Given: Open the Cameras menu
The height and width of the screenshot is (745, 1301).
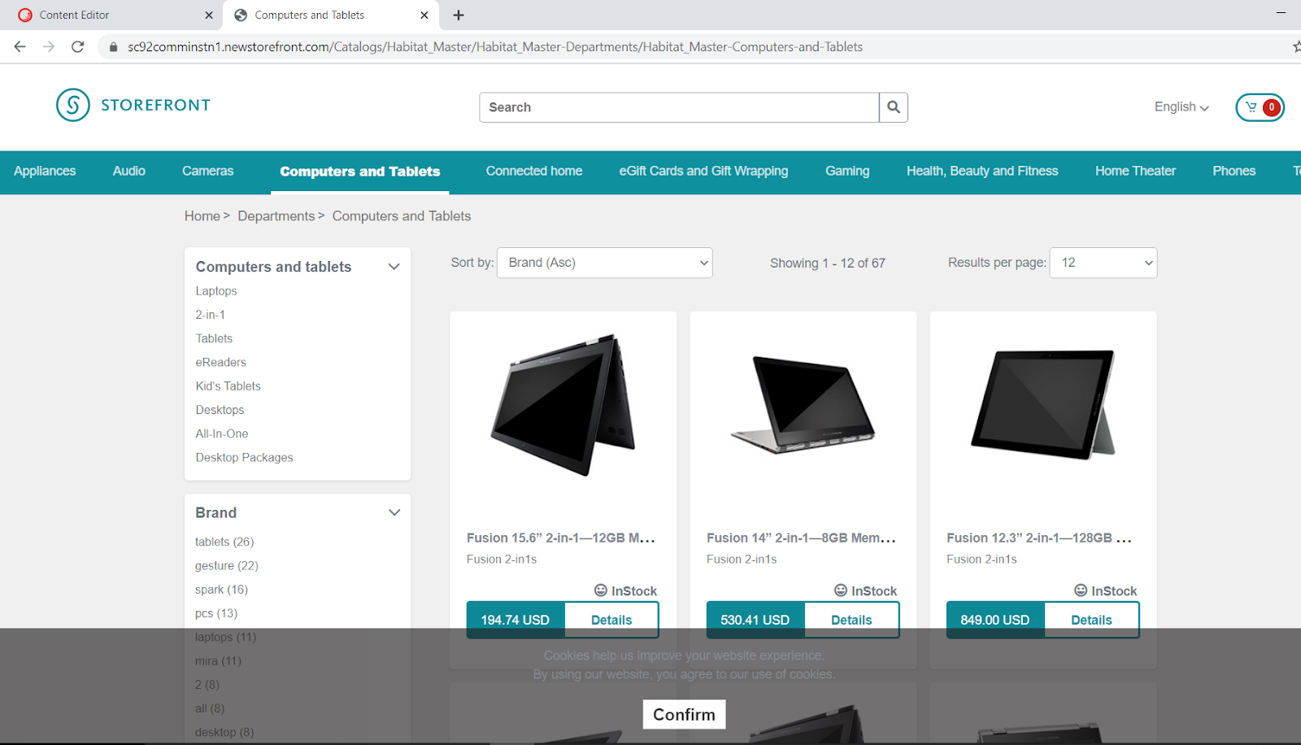Looking at the screenshot, I should [208, 171].
